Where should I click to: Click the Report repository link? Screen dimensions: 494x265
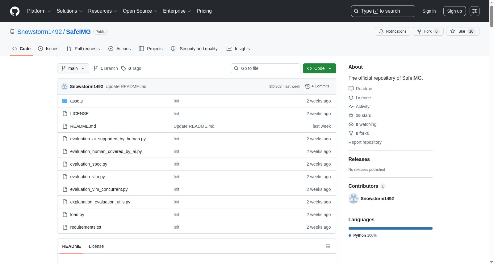click(365, 142)
